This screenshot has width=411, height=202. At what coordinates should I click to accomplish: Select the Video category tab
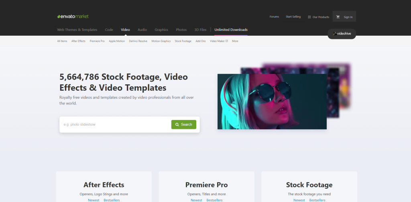click(x=125, y=30)
